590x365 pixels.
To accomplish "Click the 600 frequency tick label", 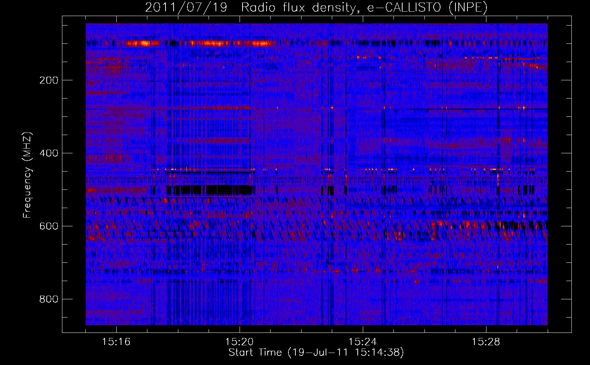I will coord(49,226).
